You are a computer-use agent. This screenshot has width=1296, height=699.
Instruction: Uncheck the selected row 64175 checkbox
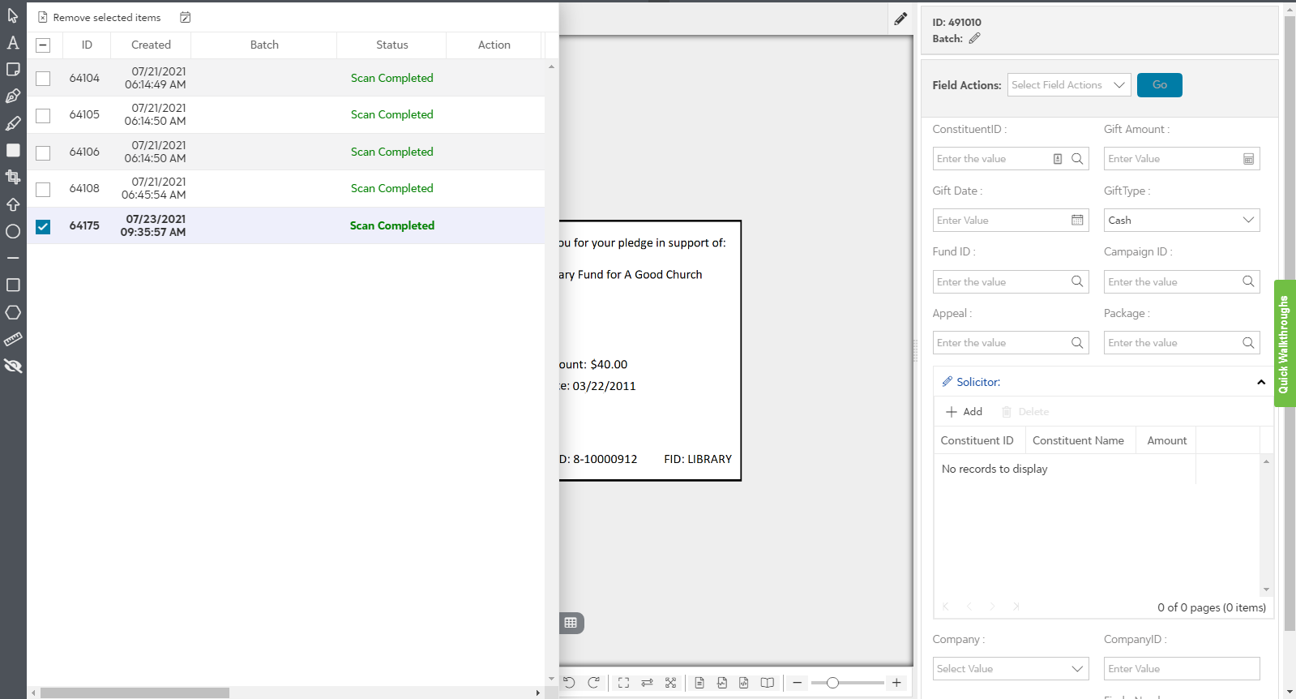[x=43, y=226]
